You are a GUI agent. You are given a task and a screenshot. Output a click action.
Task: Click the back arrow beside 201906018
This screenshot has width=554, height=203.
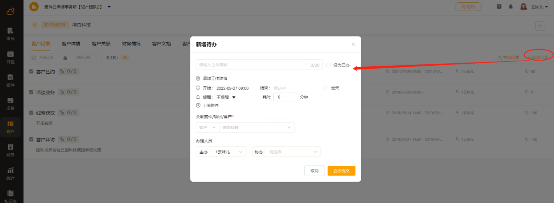click(x=35, y=25)
